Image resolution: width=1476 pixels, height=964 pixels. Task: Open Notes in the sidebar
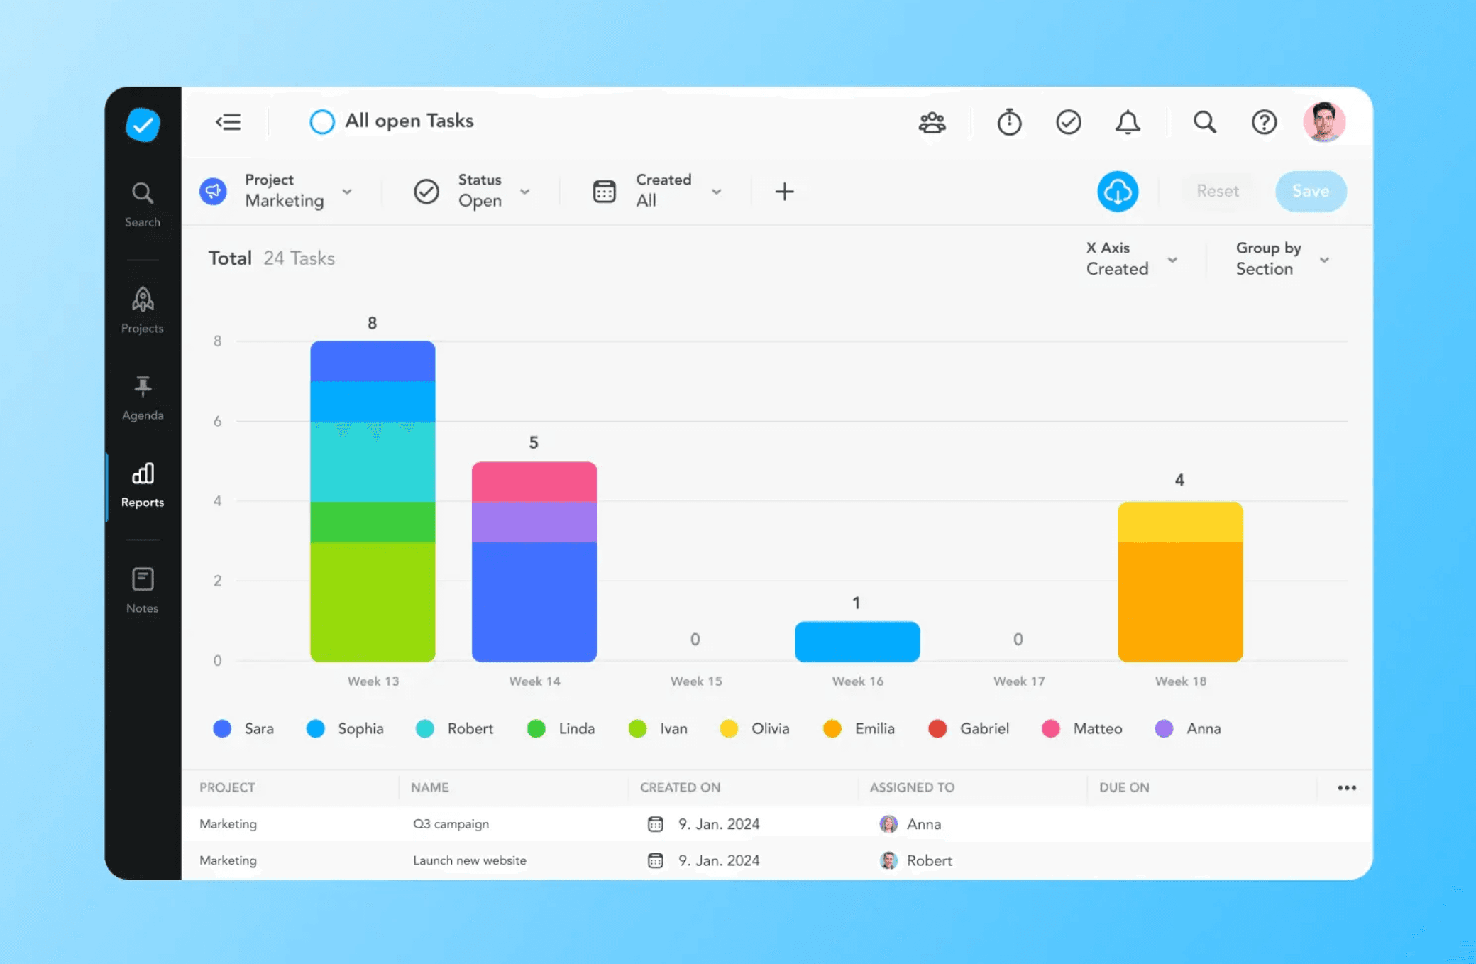[143, 590]
